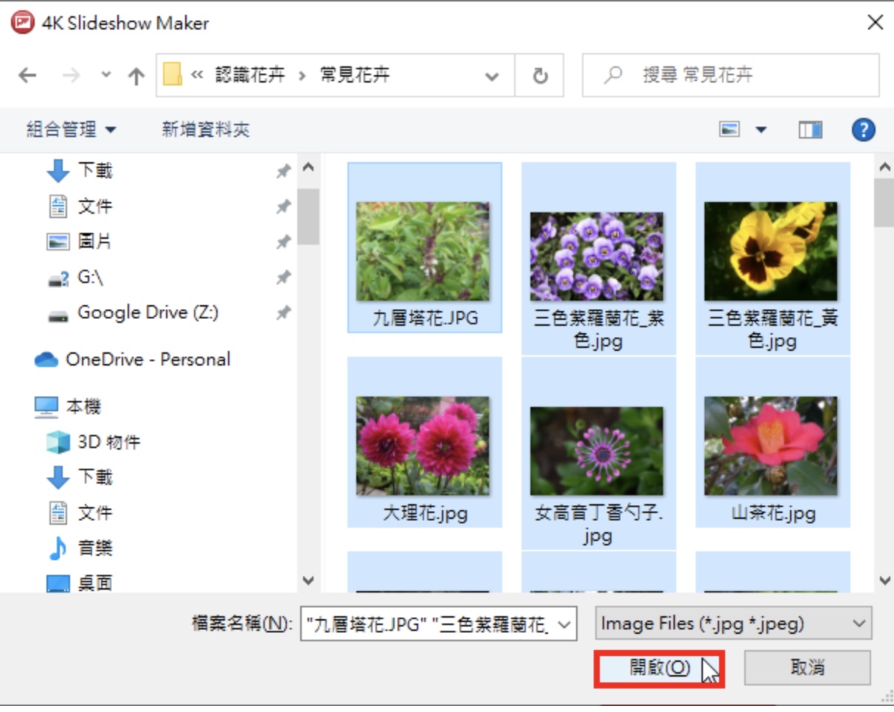Click the 3D 物件 cube icon

pyautogui.click(x=58, y=442)
